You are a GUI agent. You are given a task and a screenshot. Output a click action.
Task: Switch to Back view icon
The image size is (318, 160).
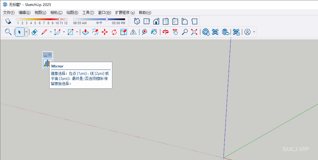175,21
